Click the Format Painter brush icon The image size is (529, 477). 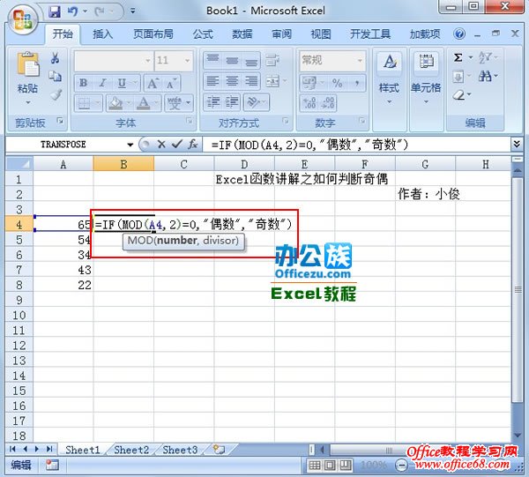(x=56, y=94)
